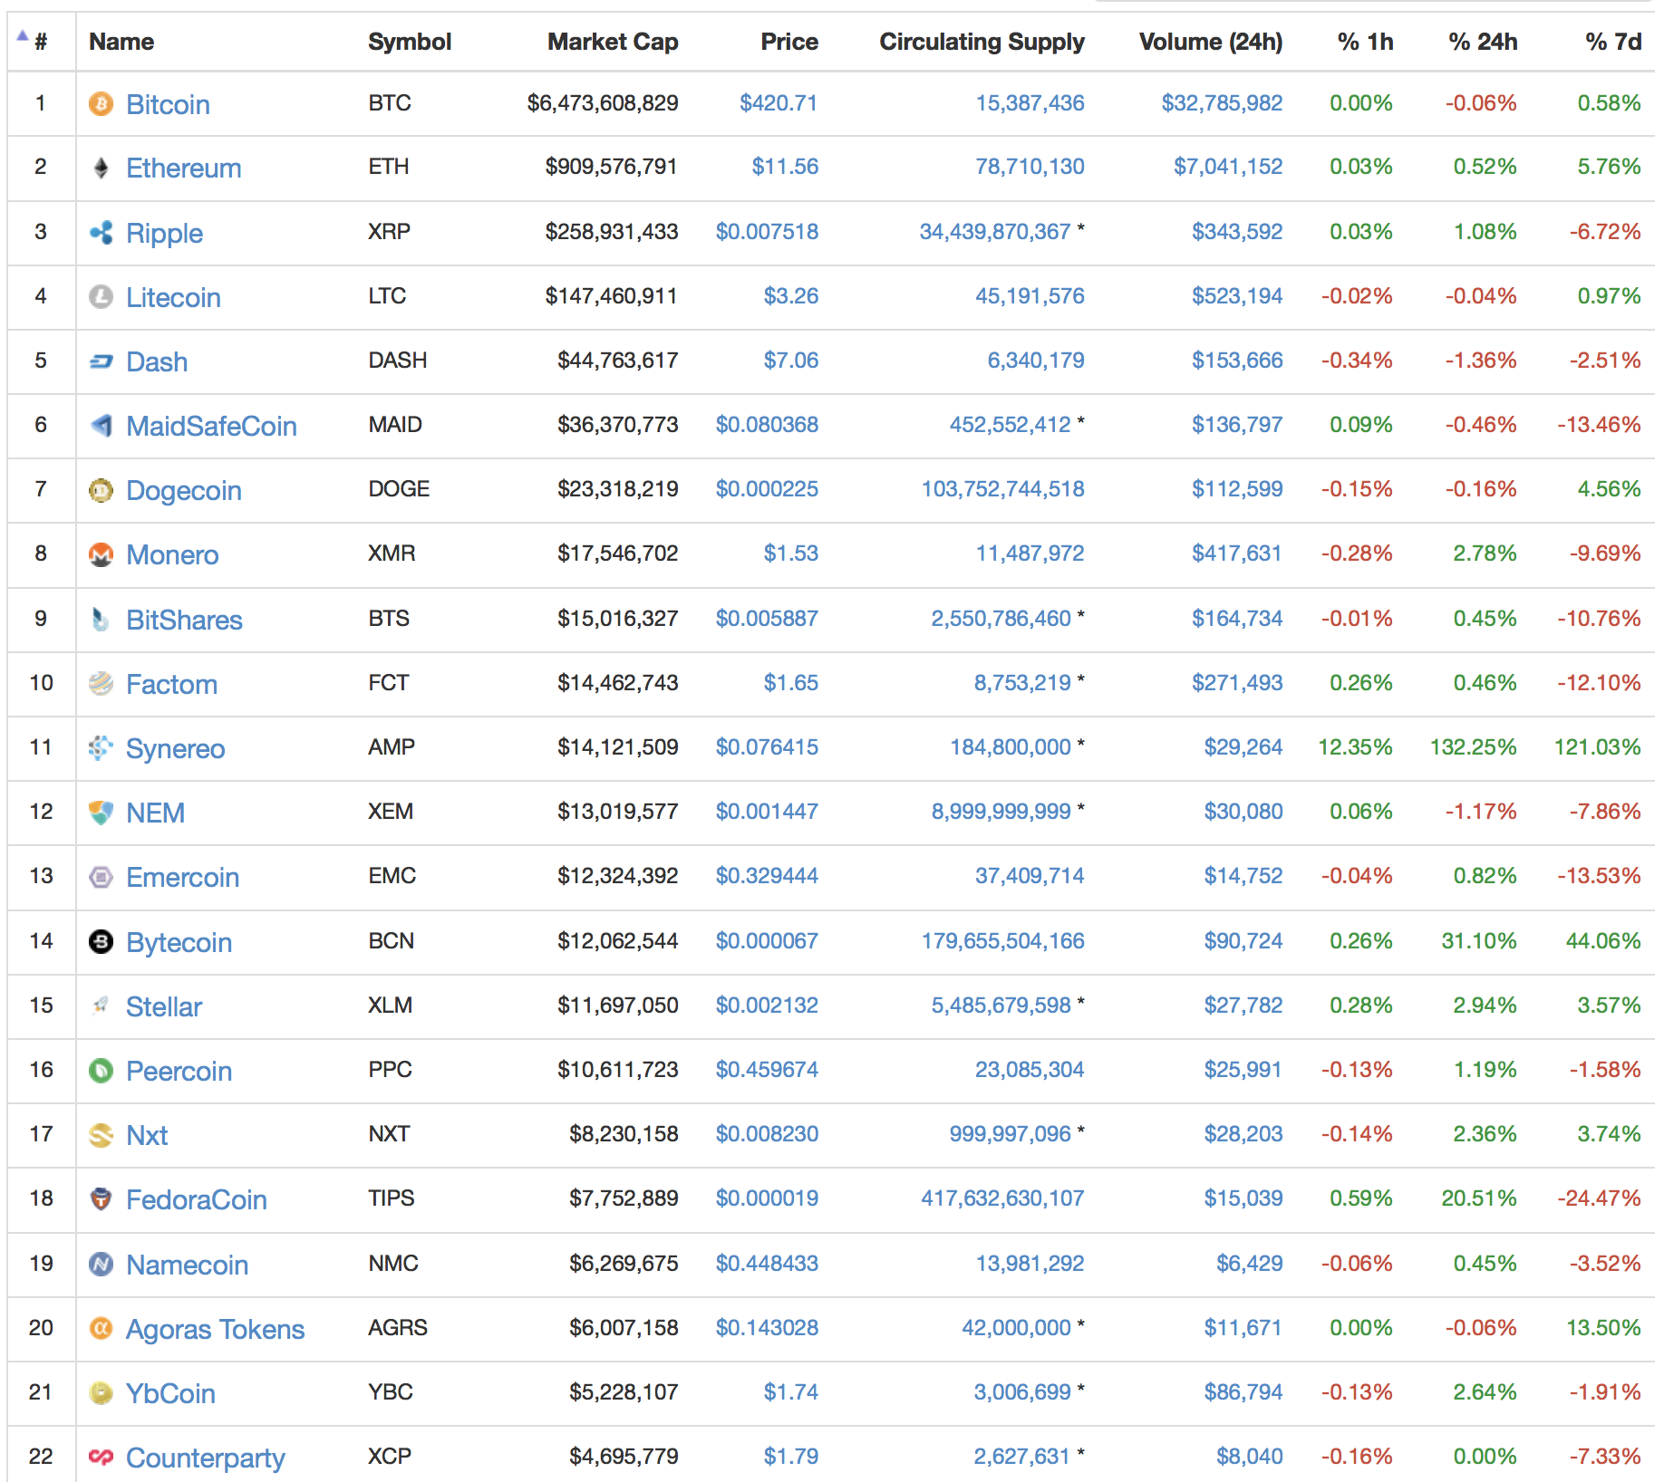The image size is (1664, 1482).
Task: Open the Counterparty name link
Action: coord(205,1458)
